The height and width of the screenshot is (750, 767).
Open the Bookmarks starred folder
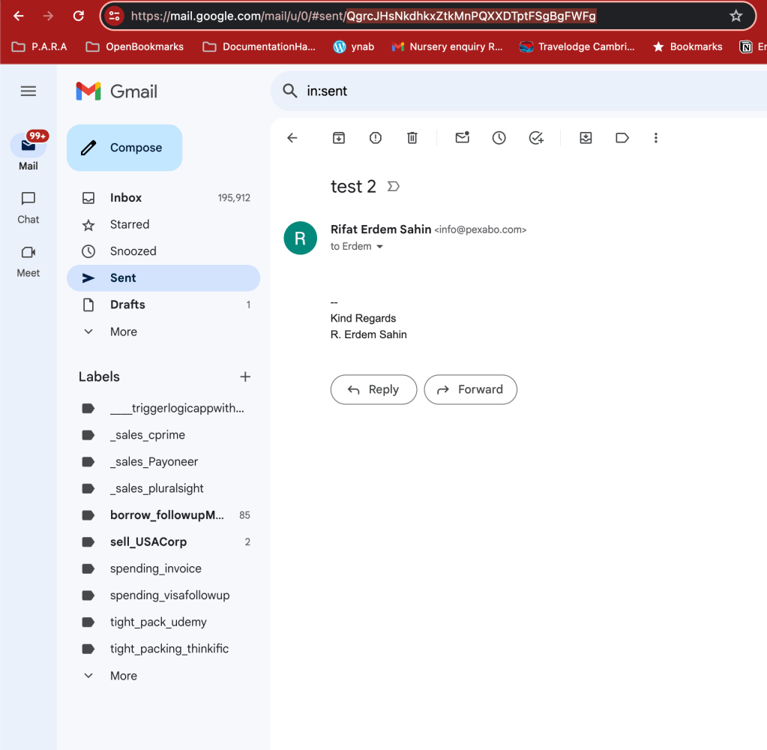(688, 47)
